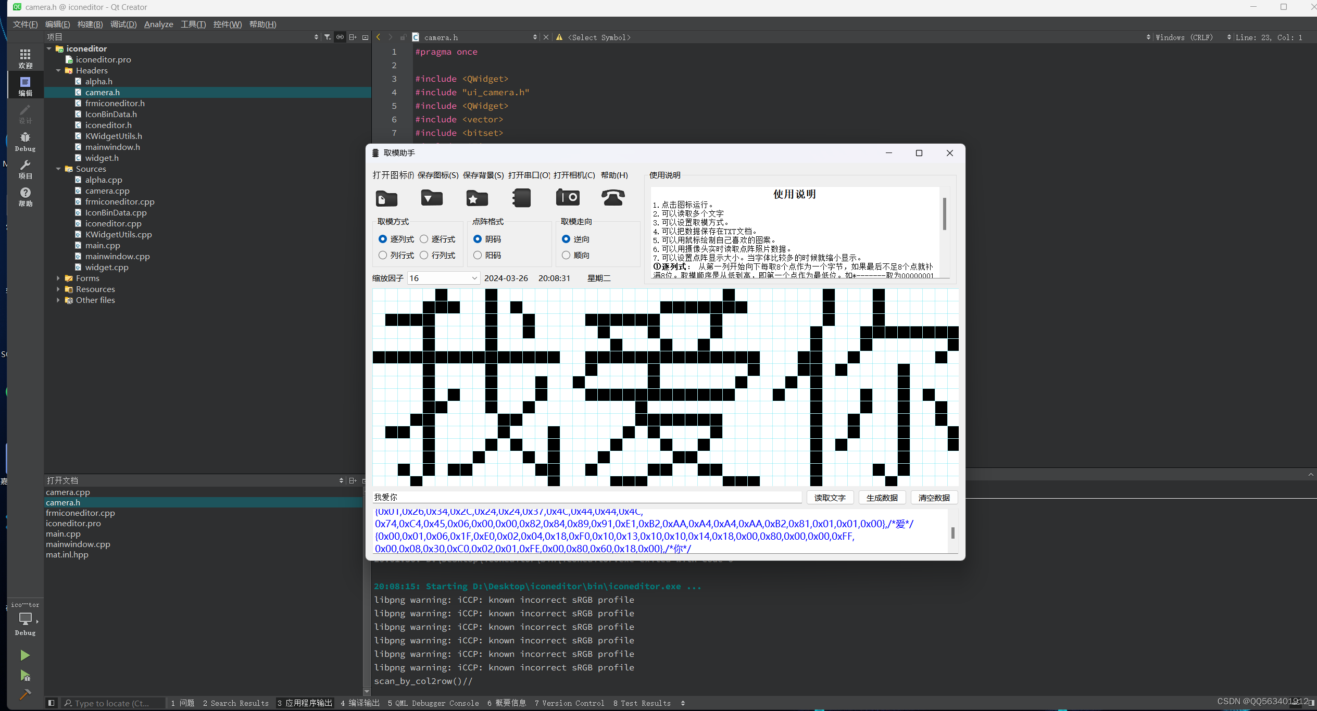Click the text field containing 我爱你
This screenshot has width=1317, height=711.
tap(587, 497)
